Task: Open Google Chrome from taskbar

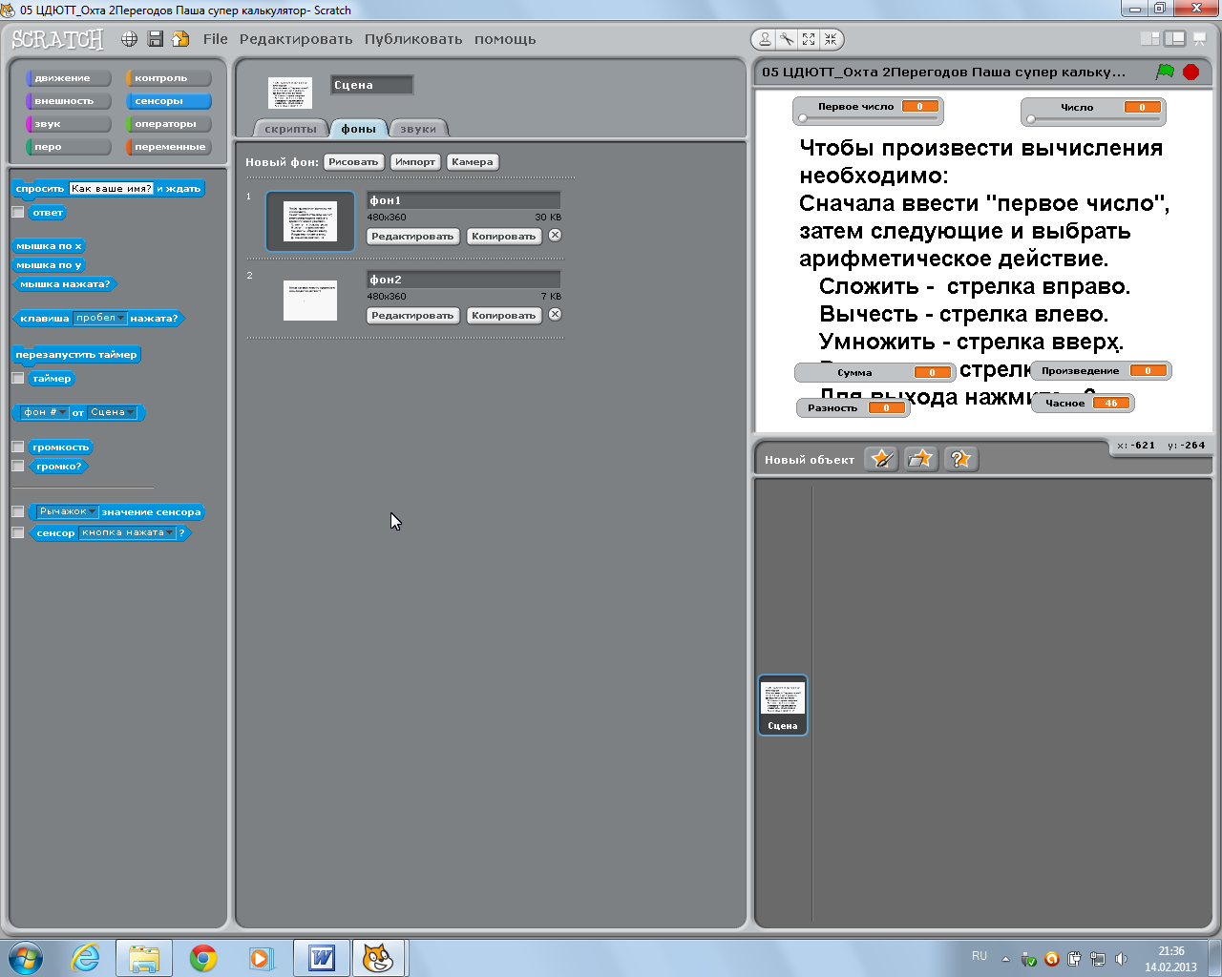Action: pos(203,958)
